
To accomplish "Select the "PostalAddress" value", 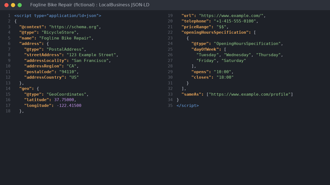I will pos(65,49).
